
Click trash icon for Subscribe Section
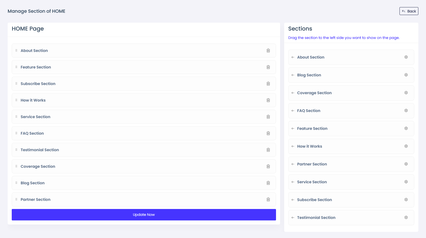[268, 84]
